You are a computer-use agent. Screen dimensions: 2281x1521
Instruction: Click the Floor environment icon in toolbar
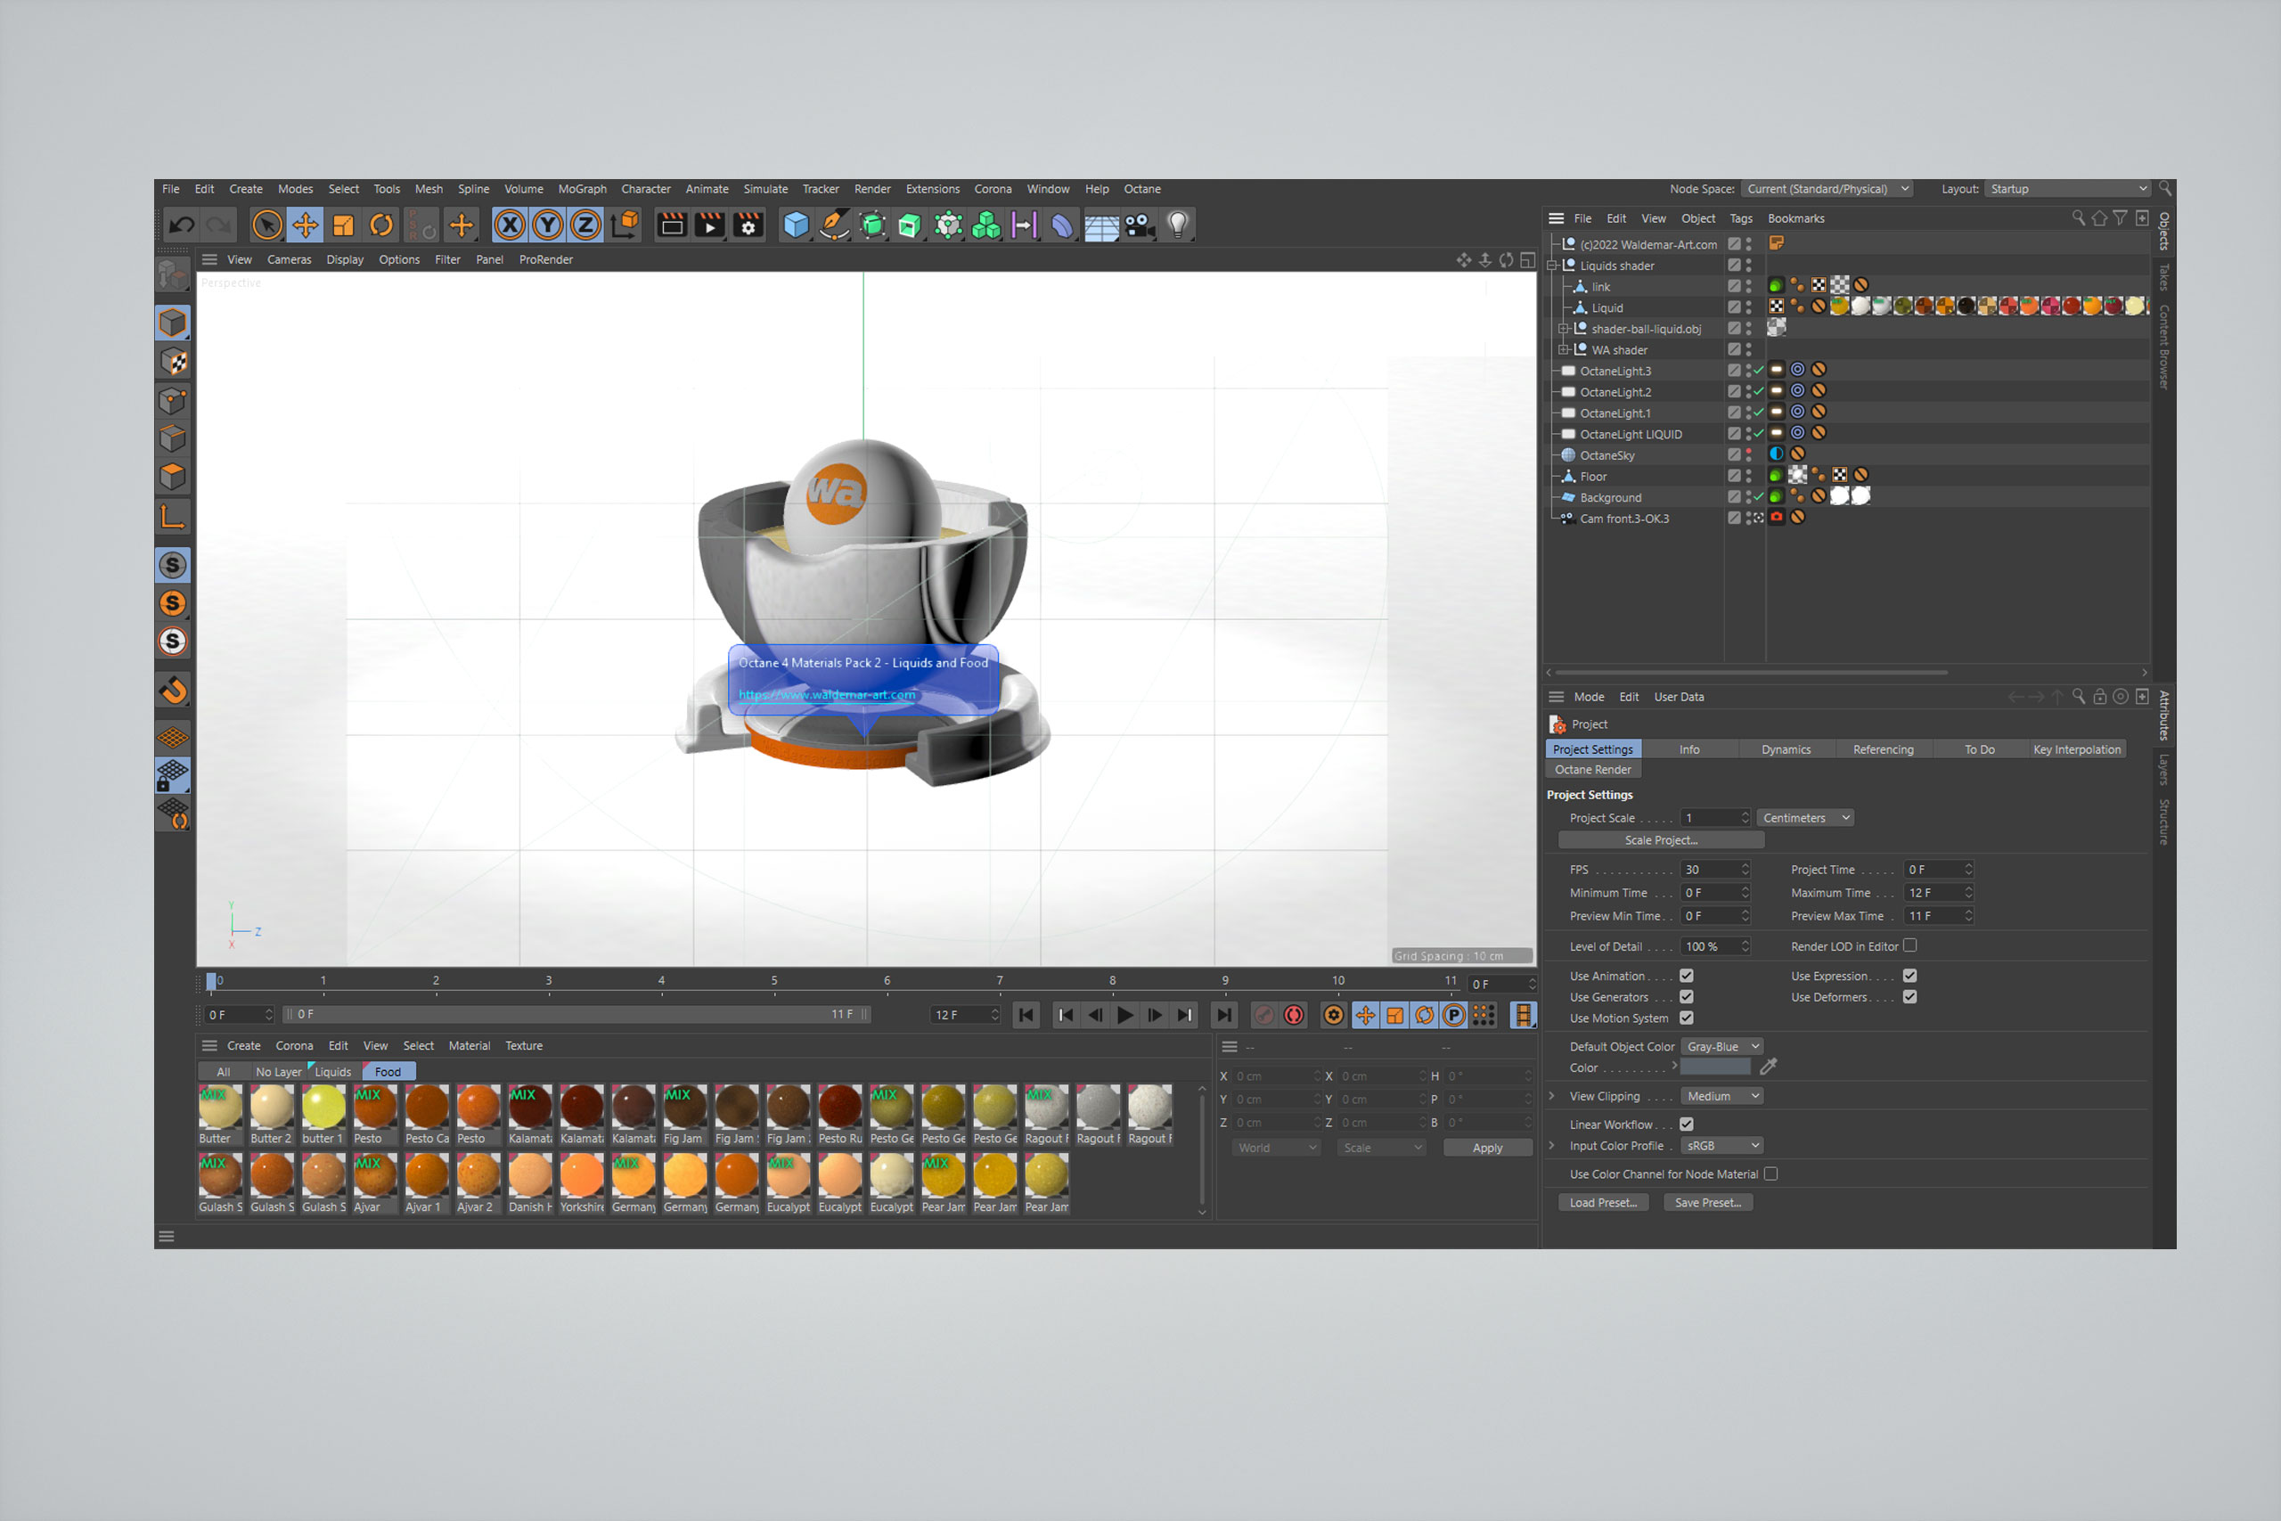tap(1100, 225)
